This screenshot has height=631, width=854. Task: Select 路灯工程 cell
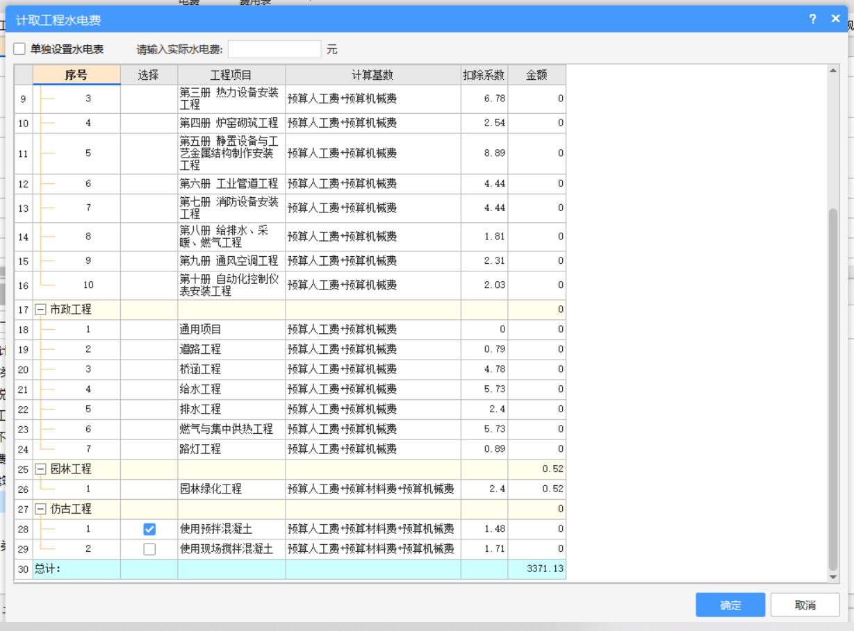(231, 449)
